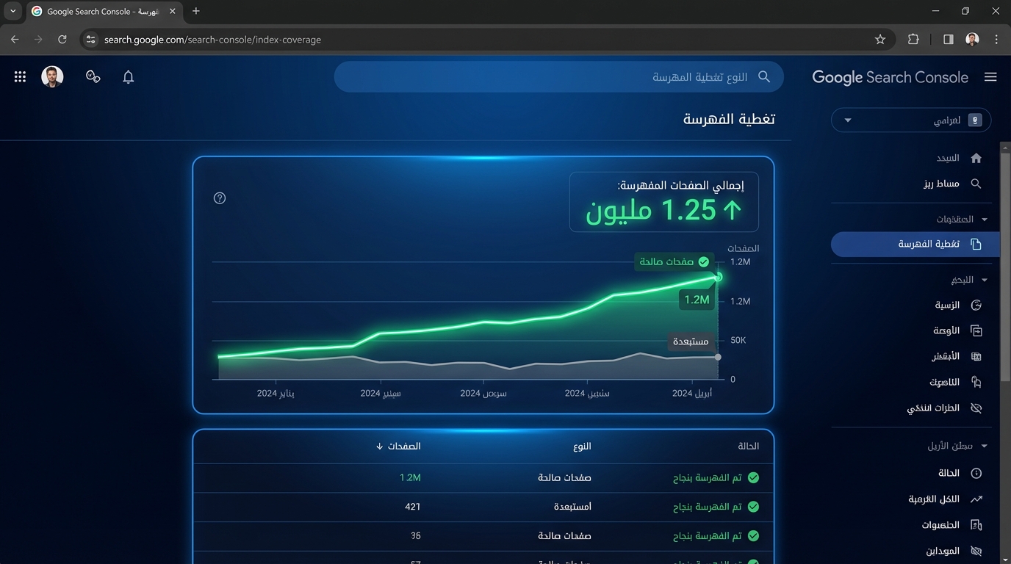Viewport: 1011px width, 564px height.
Task: Open the Google apps grid icon
Action: (20, 77)
